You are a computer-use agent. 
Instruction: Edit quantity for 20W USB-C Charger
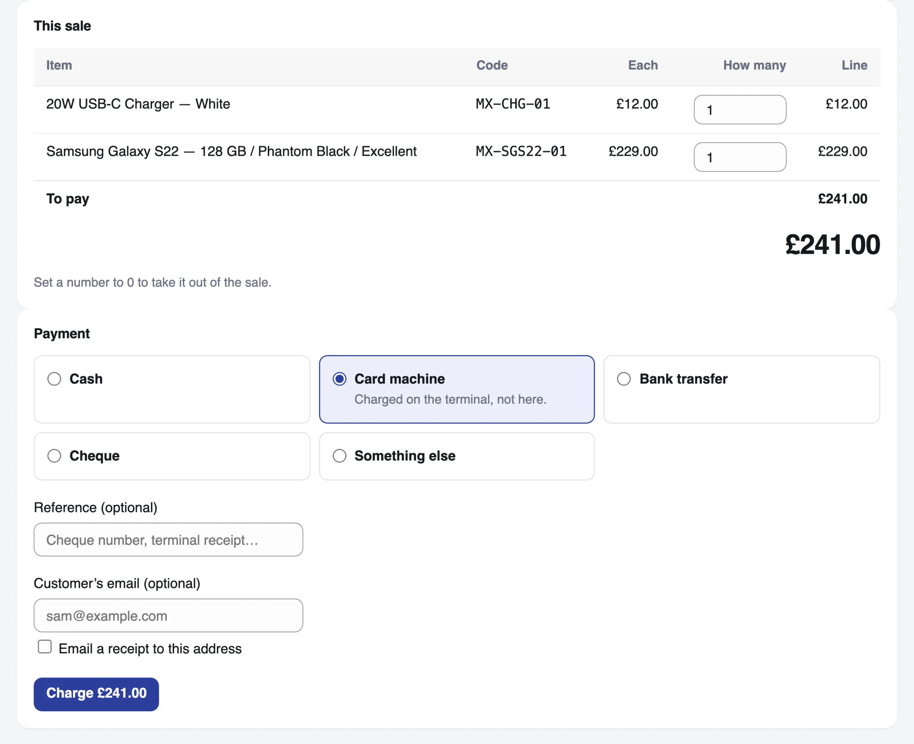point(740,110)
